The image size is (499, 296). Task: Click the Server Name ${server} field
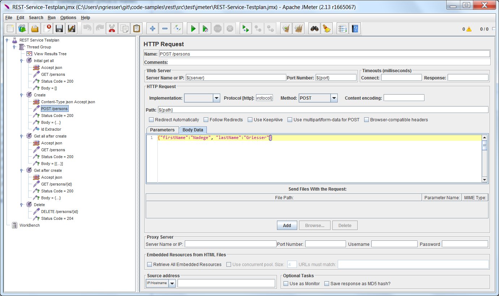tap(236, 78)
